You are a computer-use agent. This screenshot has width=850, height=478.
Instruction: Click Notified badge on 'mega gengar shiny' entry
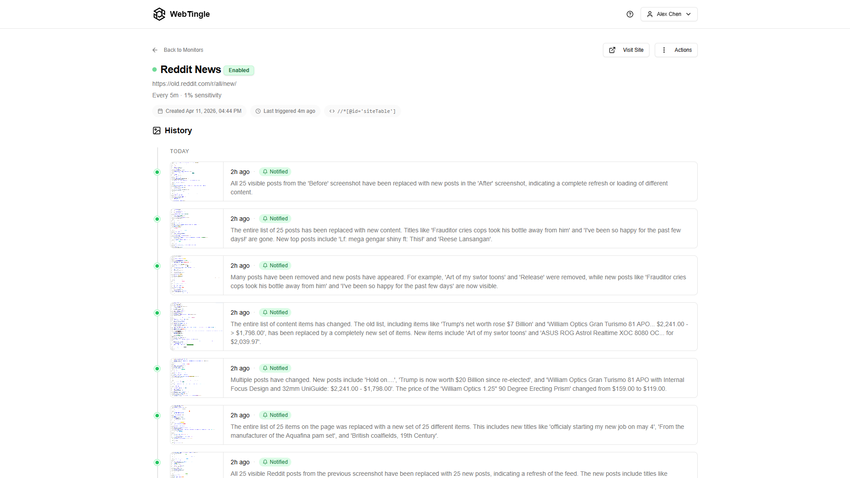[275, 219]
